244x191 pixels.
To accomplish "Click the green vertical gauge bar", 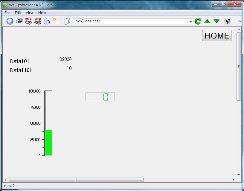I will coord(48,143).
